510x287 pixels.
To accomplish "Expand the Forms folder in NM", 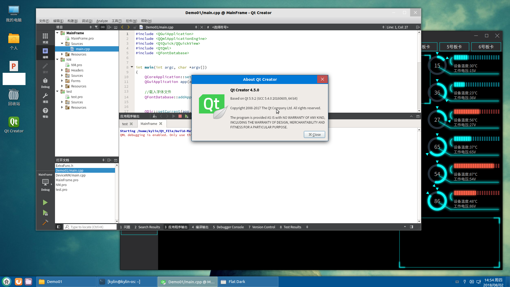I will [x=62, y=81].
